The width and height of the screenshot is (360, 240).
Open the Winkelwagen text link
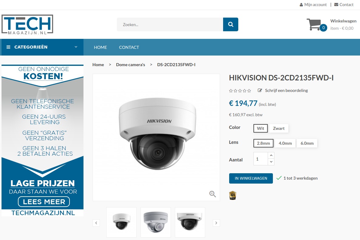[343, 21]
